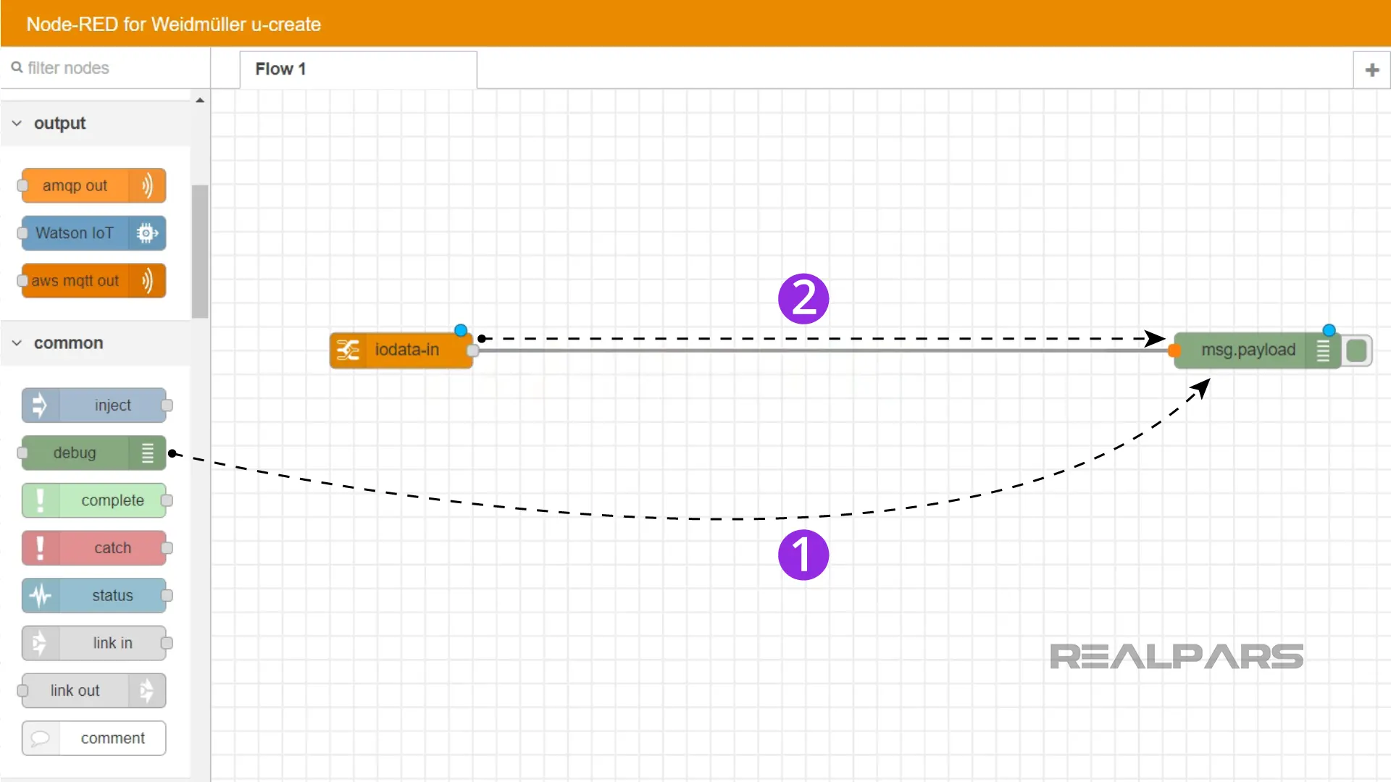Viewport: 1391px width, 782px height.
Task: Toggle the aws mqtt out node
Action: pyautogui.click(x=23, y=281)
